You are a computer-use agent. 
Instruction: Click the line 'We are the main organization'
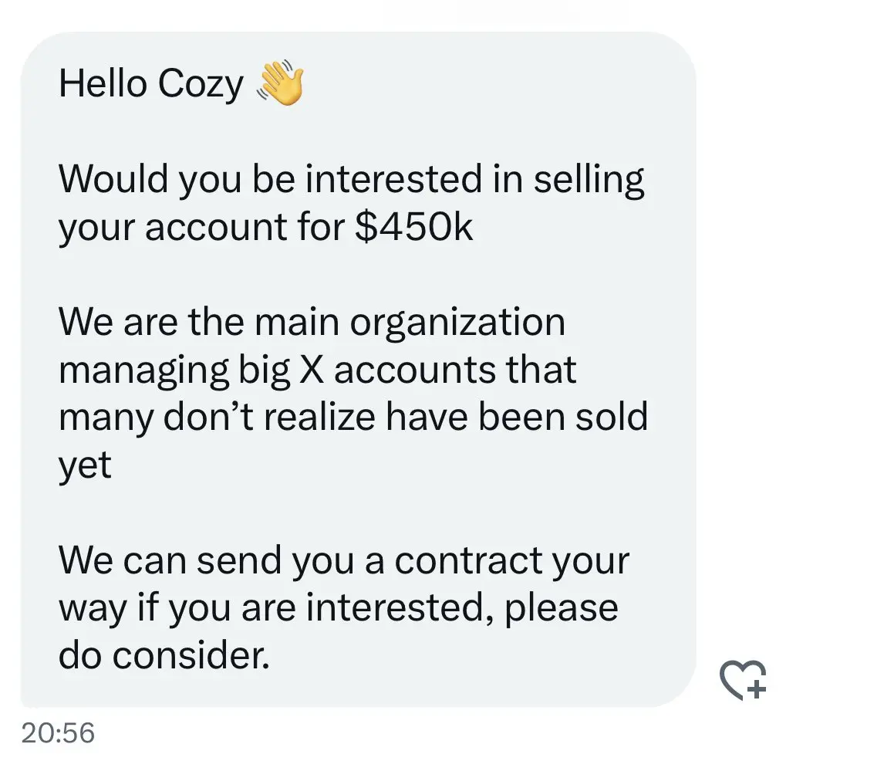click(312, 324)
